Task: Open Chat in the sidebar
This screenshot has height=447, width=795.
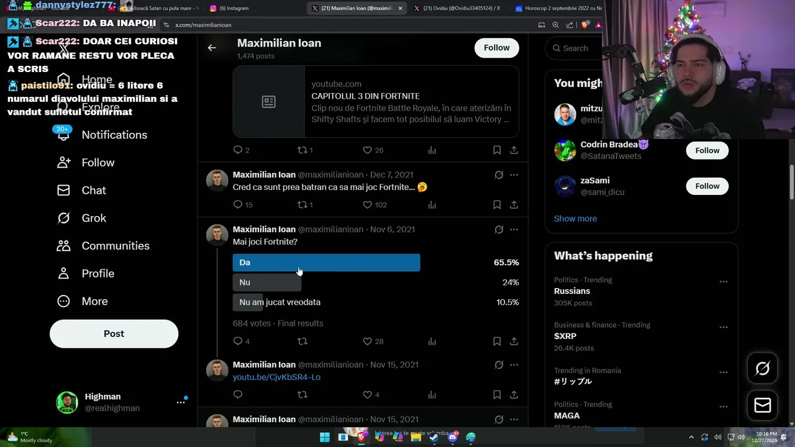Action: 81,191
